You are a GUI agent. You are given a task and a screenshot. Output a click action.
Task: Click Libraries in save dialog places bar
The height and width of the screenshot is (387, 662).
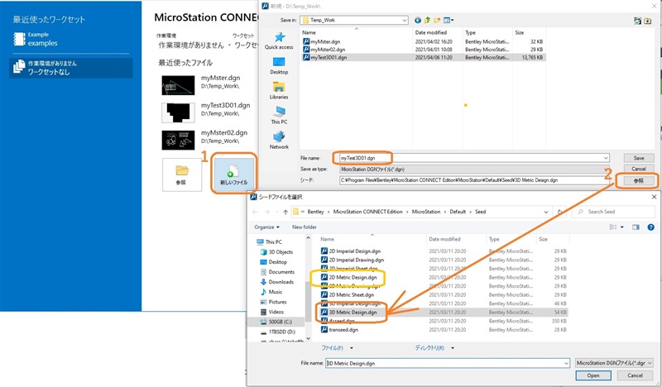pos(279,91)
